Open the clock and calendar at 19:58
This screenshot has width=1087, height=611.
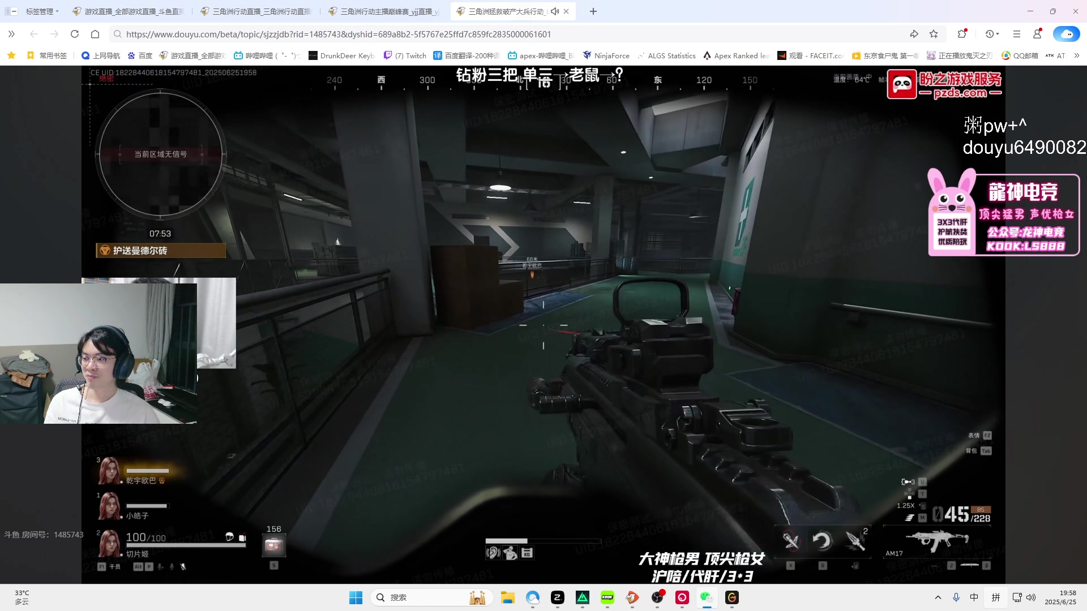[1060, 597]
